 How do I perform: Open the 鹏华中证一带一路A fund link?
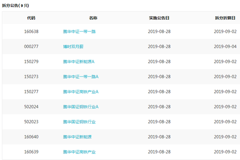coord(81,77)
